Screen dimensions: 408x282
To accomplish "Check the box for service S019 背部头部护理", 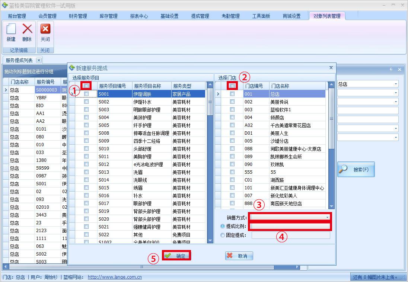I will pyautogui.click(x=86, y=211).
